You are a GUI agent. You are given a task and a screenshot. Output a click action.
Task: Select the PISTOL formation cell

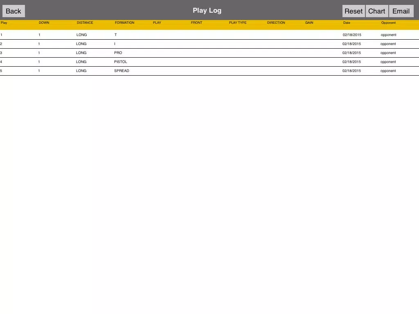[x=120, y=62]
